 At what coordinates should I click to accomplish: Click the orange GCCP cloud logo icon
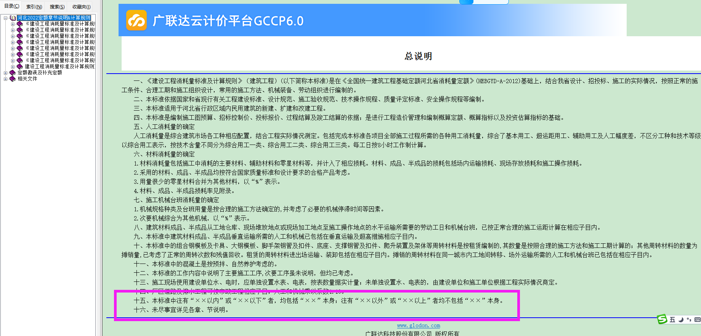pyautogui.click(x=136, y=20)
